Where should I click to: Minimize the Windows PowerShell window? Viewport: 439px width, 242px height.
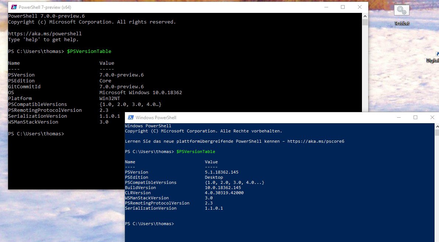[x=399, y=117]
